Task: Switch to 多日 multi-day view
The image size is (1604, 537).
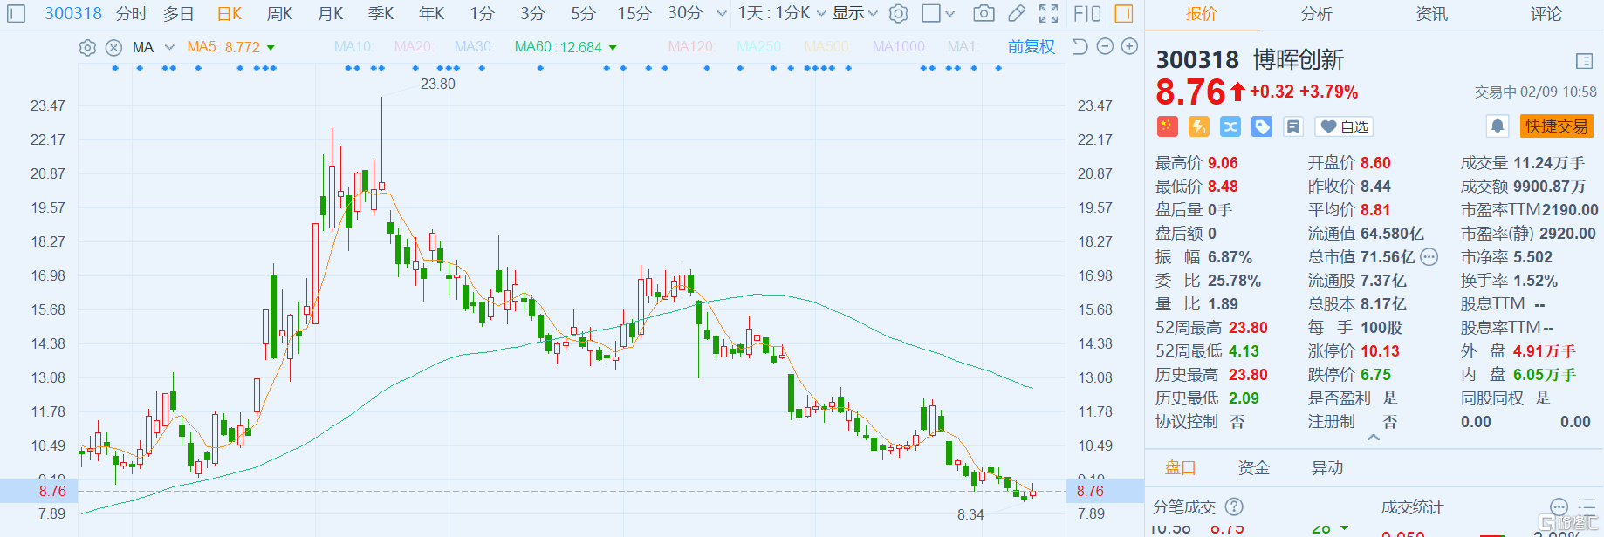Action: point(179,14)
